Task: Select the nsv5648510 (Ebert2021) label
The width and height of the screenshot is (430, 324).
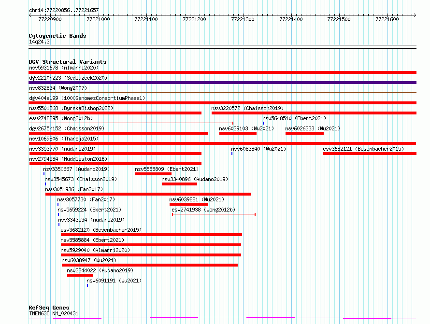Action: [x=294, y=118]
